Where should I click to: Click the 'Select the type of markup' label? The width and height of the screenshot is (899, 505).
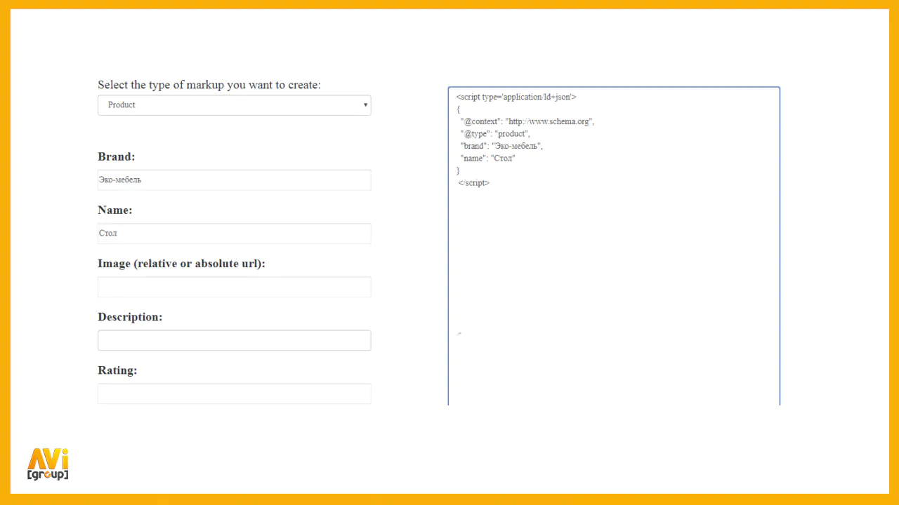point(209,85)
